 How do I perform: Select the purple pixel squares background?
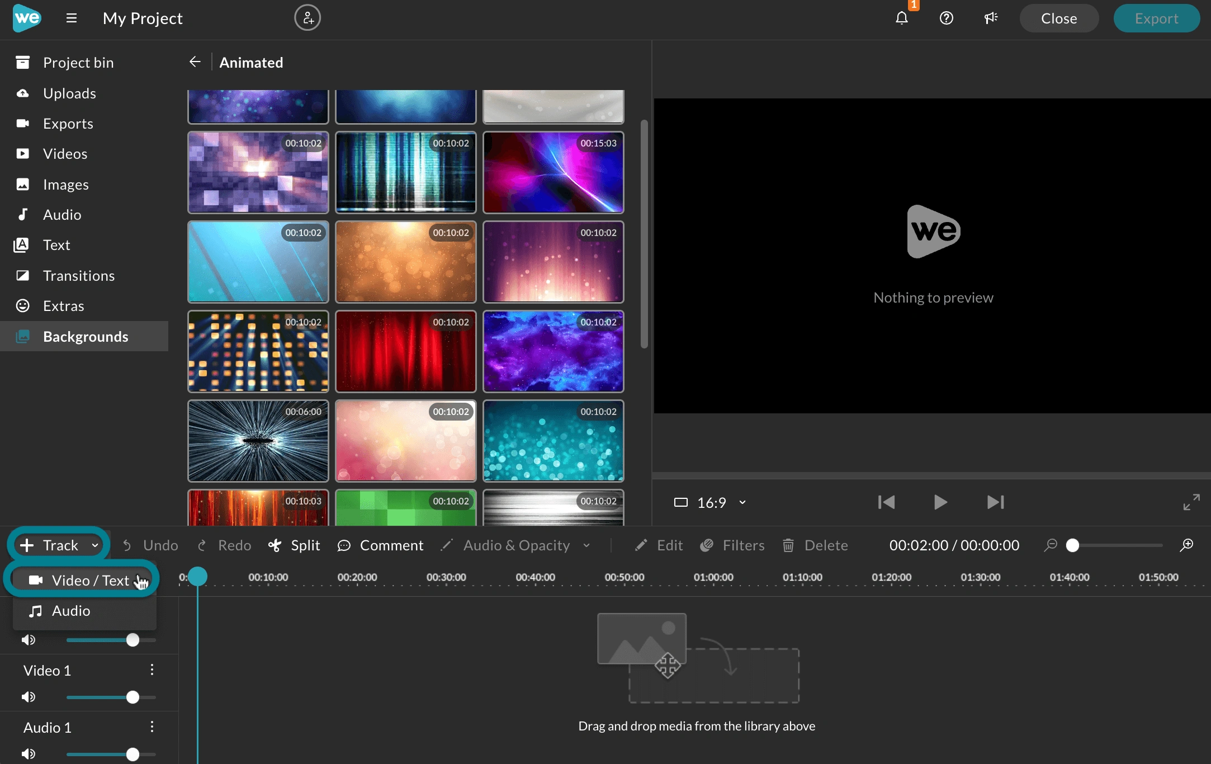258,172
